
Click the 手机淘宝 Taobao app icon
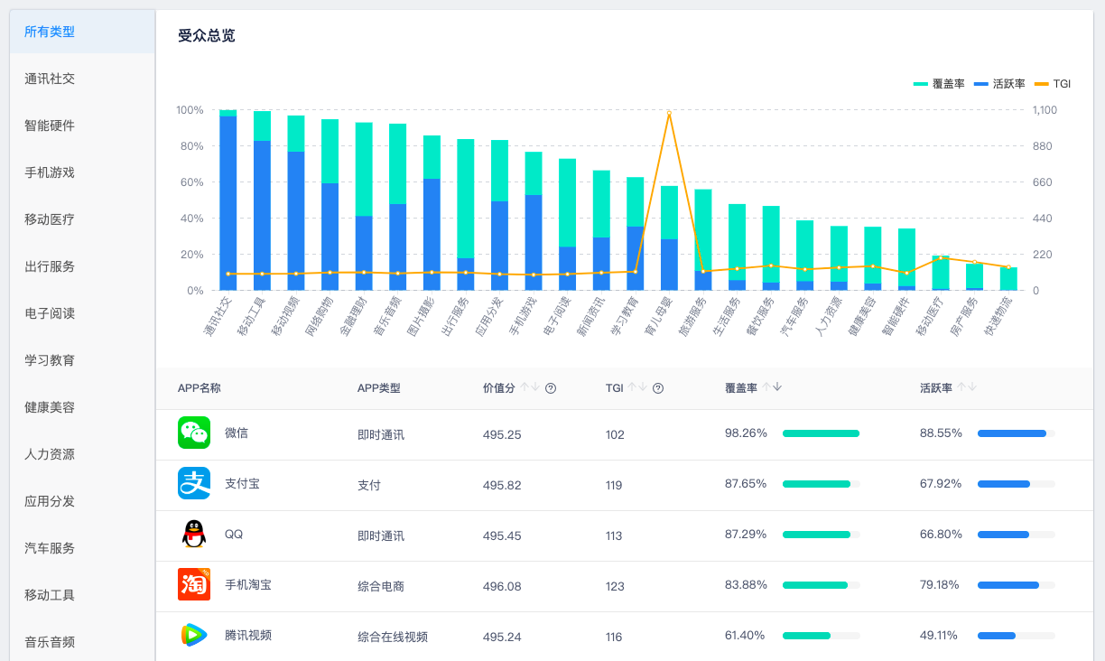pyautogui.click(x=194, y=584)
